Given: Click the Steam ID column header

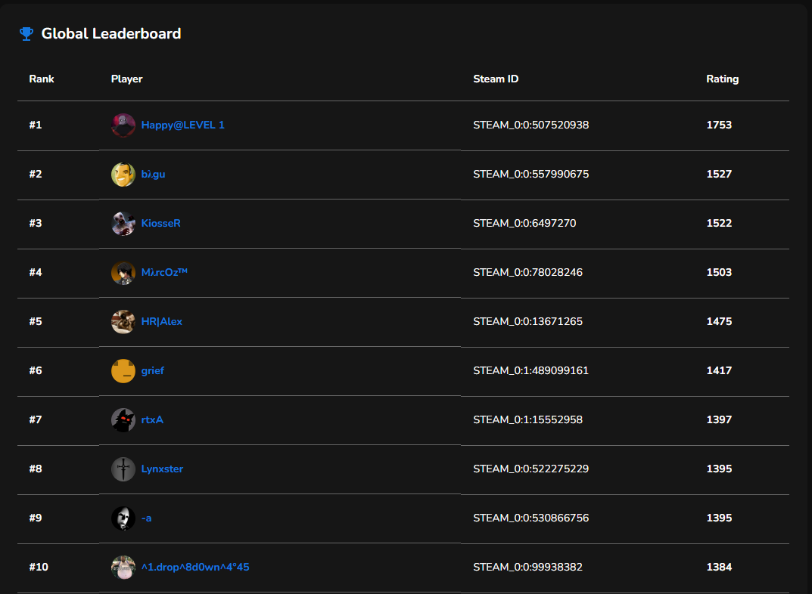Looking at the screenshot, I should 496,79.
